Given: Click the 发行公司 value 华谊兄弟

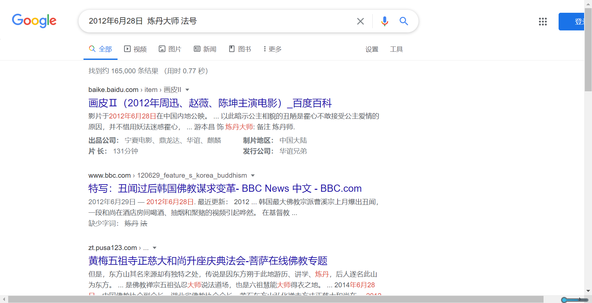Looking at the screenshot, I should click(x=293, y=151).
